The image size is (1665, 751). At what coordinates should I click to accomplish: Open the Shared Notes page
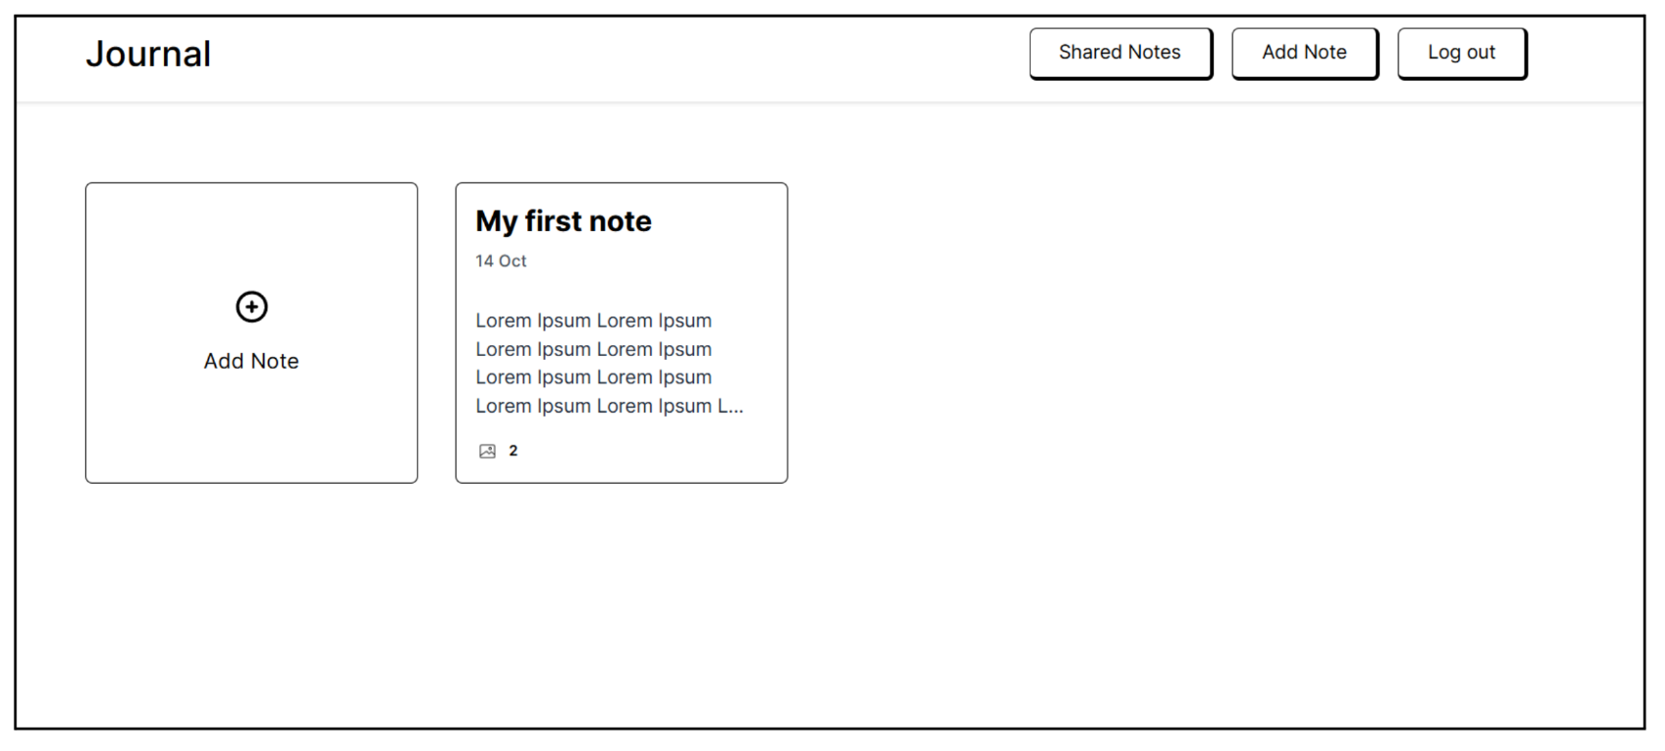click(1120, 53)
